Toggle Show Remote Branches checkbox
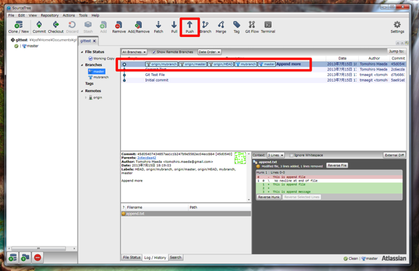This screenshot has width=419, height=271. click(154, 52)
